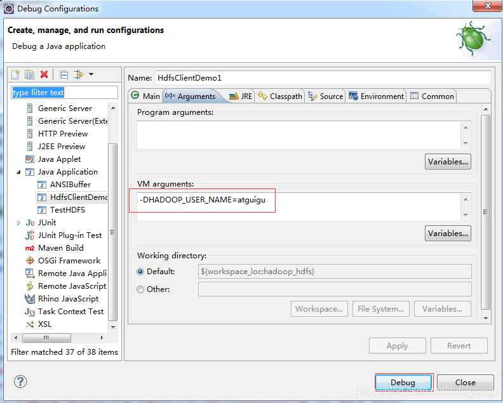Viewport: 503px width, 403px height.
Task: Collapse the Java Application tree node
Action: (x=18, y=172)
